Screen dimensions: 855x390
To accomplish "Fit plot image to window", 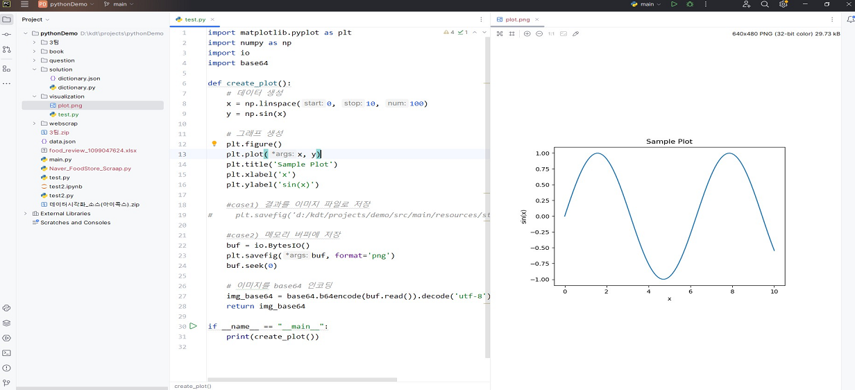I will click(564, 33).
